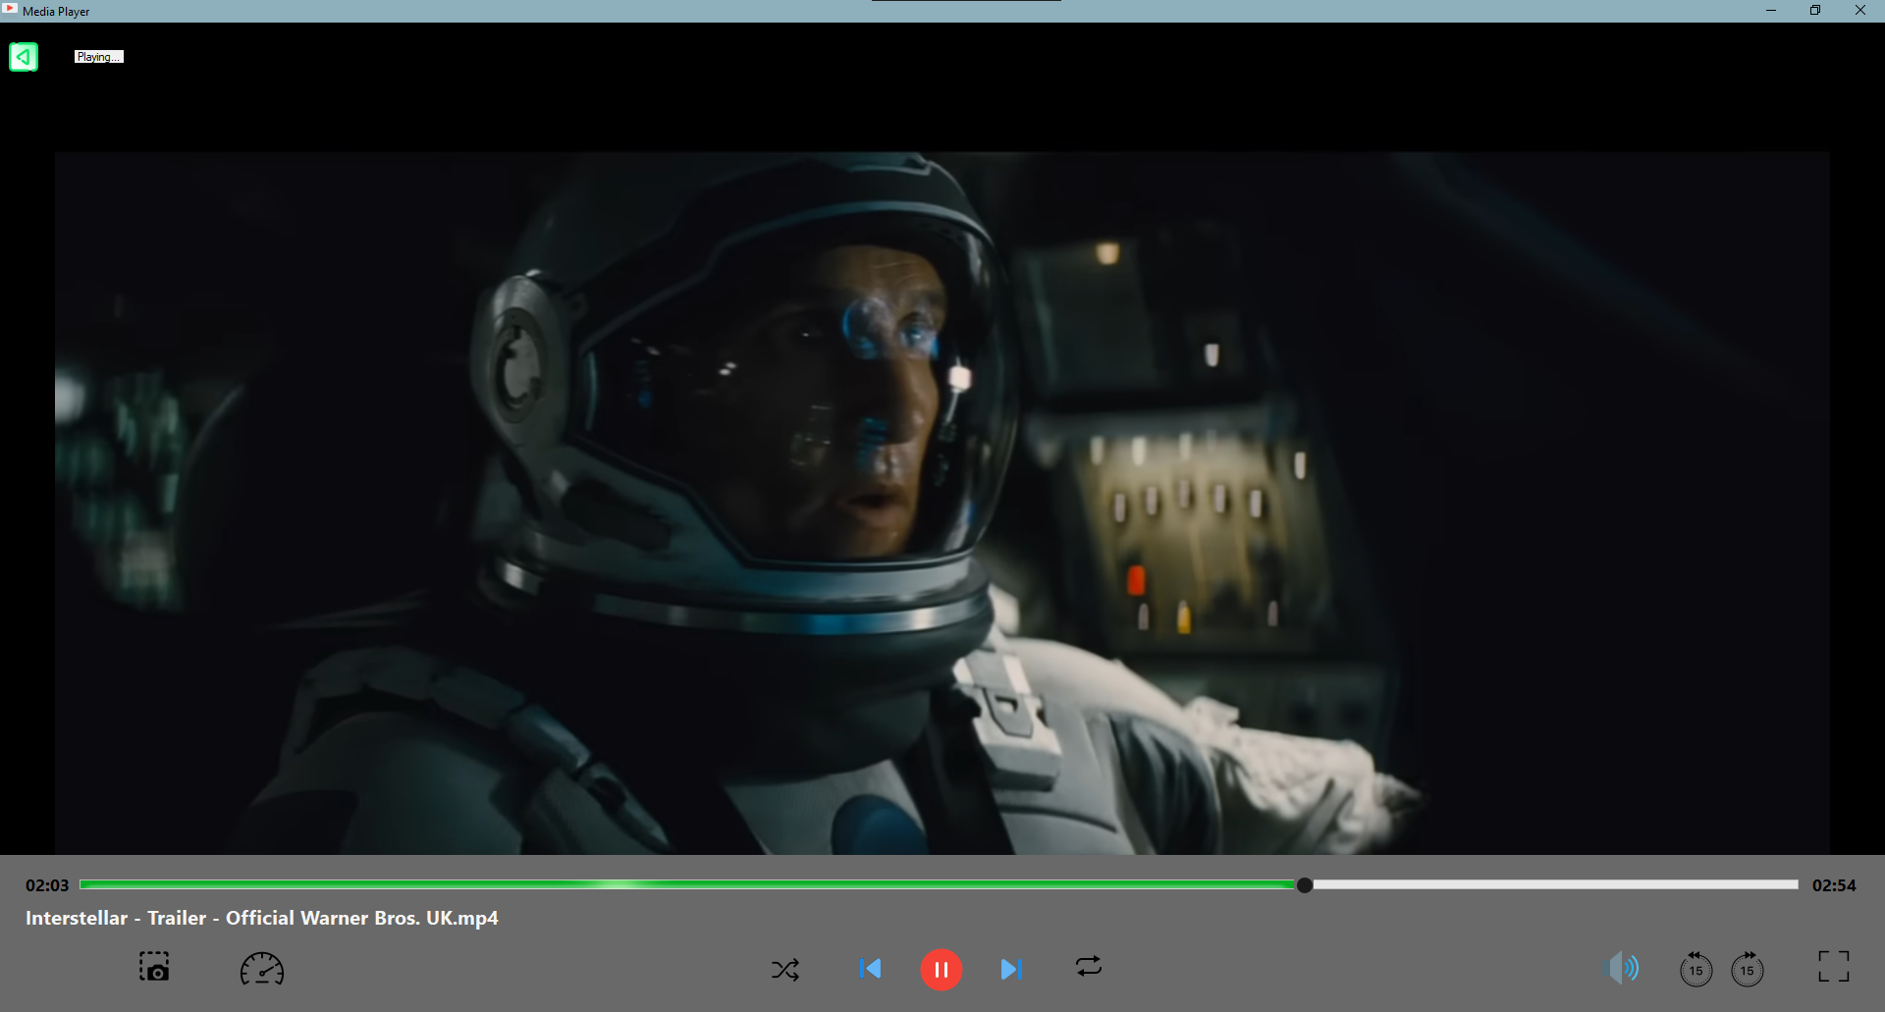Open playback speed settings
Image resolution: width=1885 pixels, height=1012 pixels.
[261, 969]
